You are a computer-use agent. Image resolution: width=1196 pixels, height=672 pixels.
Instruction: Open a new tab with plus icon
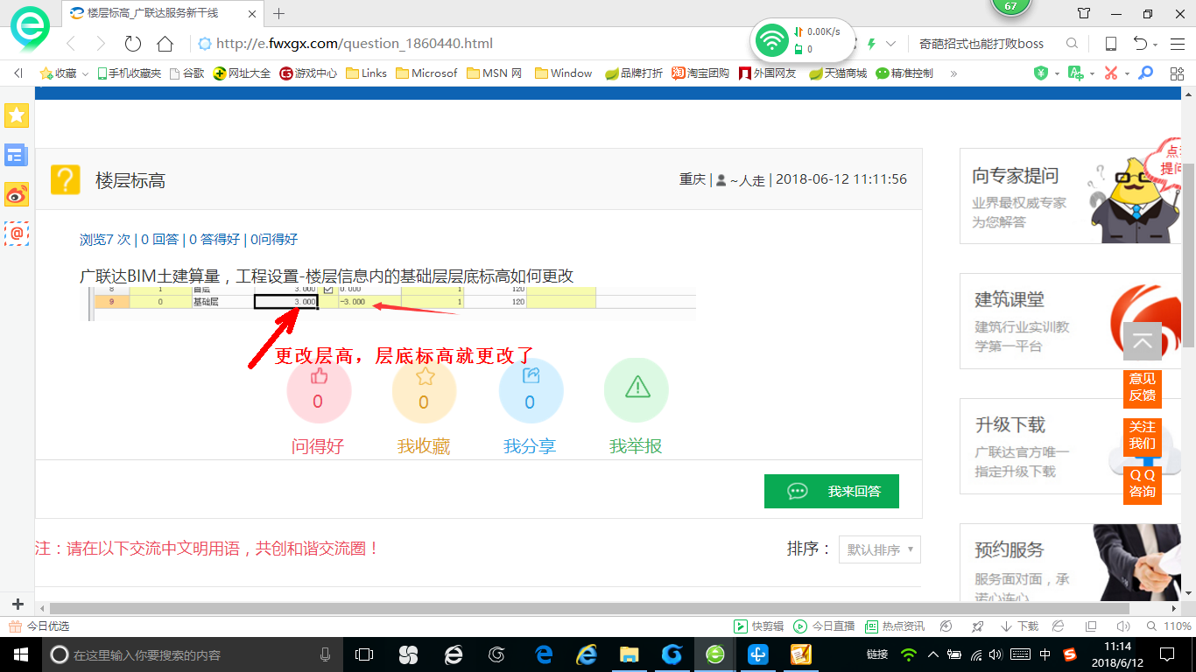pyautogui.click(x=279, y=13)
